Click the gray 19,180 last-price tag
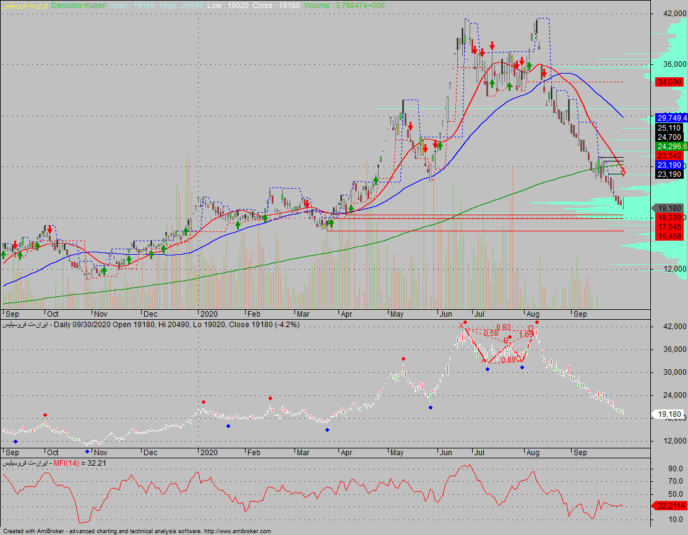Image resolution: width=688 pixels, height=535 pixels. (668, 208)
